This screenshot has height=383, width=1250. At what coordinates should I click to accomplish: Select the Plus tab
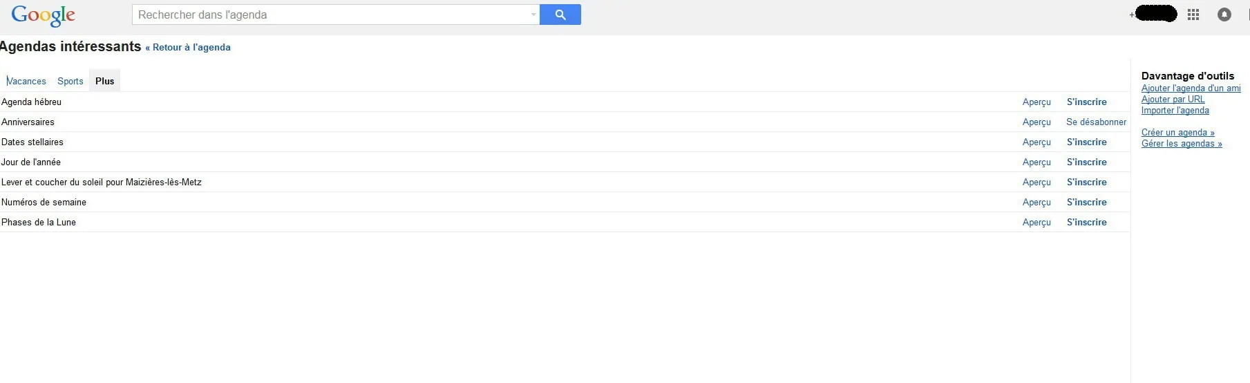(105, 81)
